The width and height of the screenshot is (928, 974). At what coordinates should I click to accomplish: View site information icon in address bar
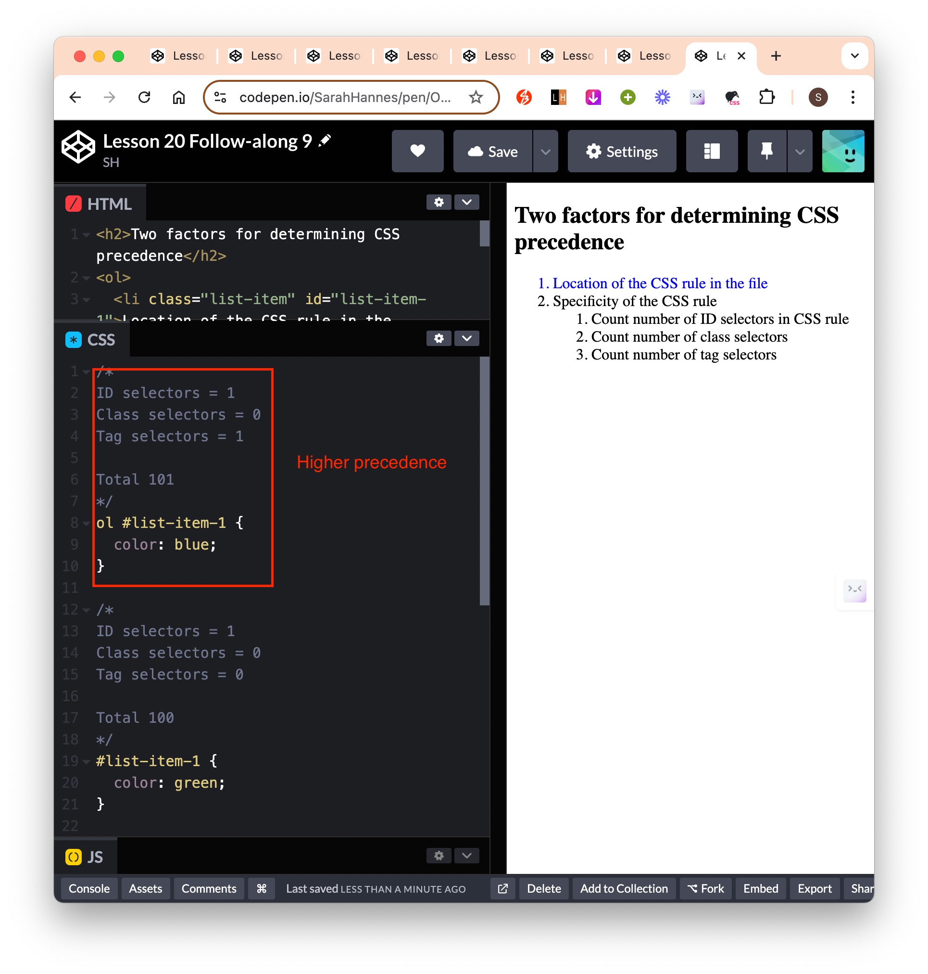coord(220,98)
